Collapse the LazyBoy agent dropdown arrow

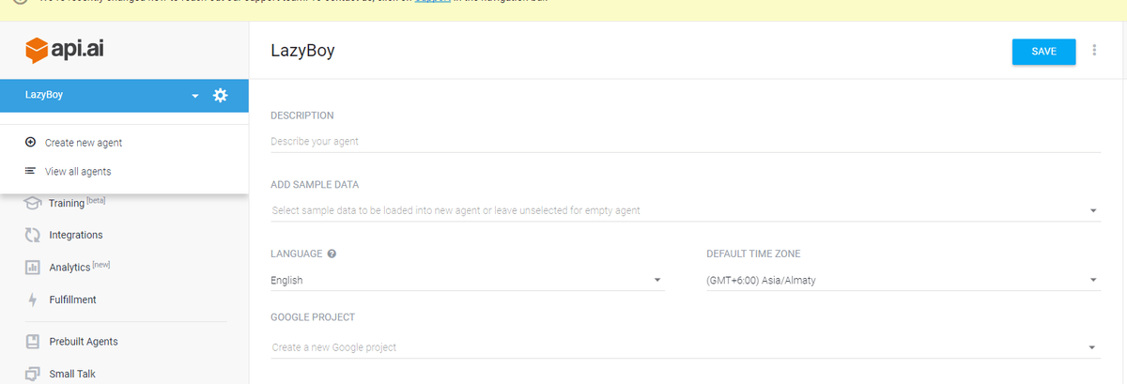tap(195, 96)
